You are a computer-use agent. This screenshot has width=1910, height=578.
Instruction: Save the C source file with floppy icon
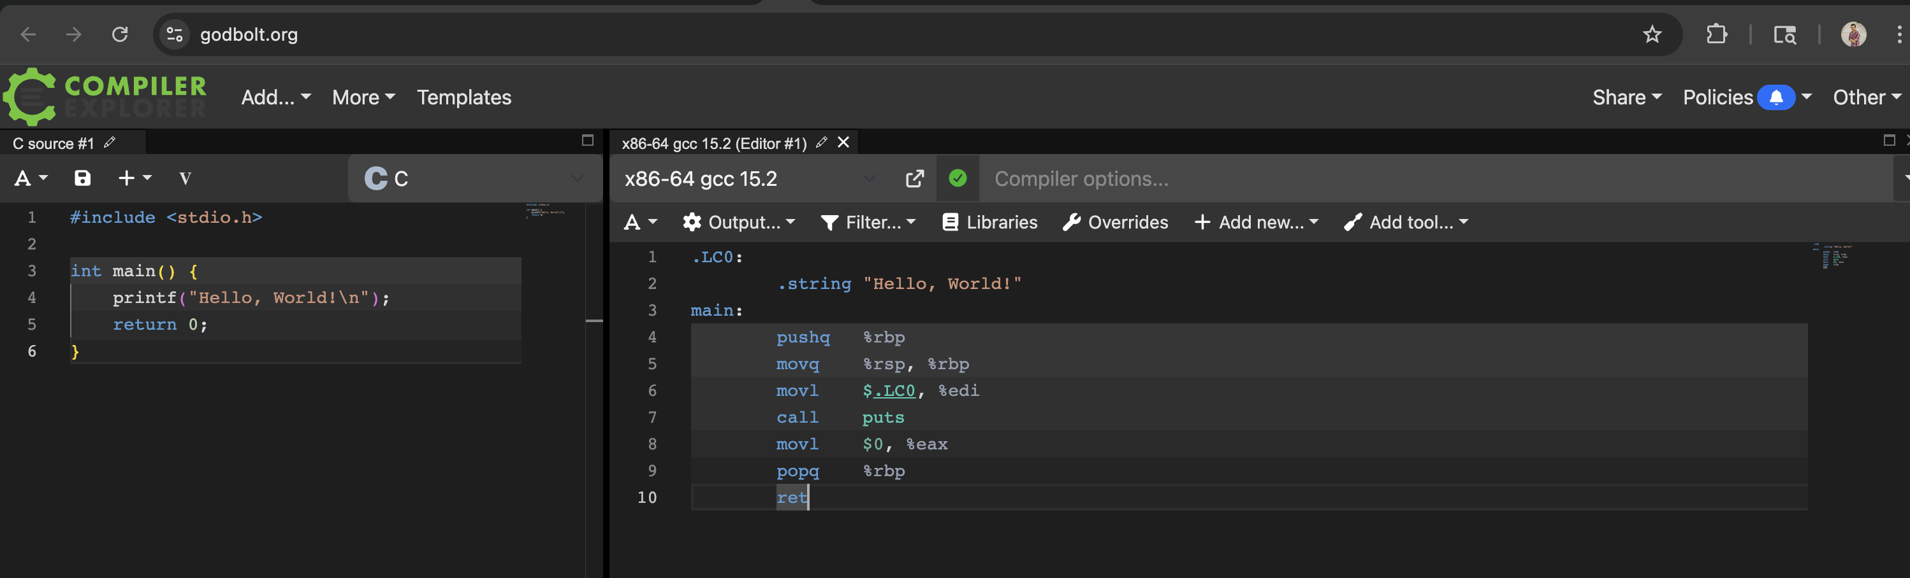[82, 178]
